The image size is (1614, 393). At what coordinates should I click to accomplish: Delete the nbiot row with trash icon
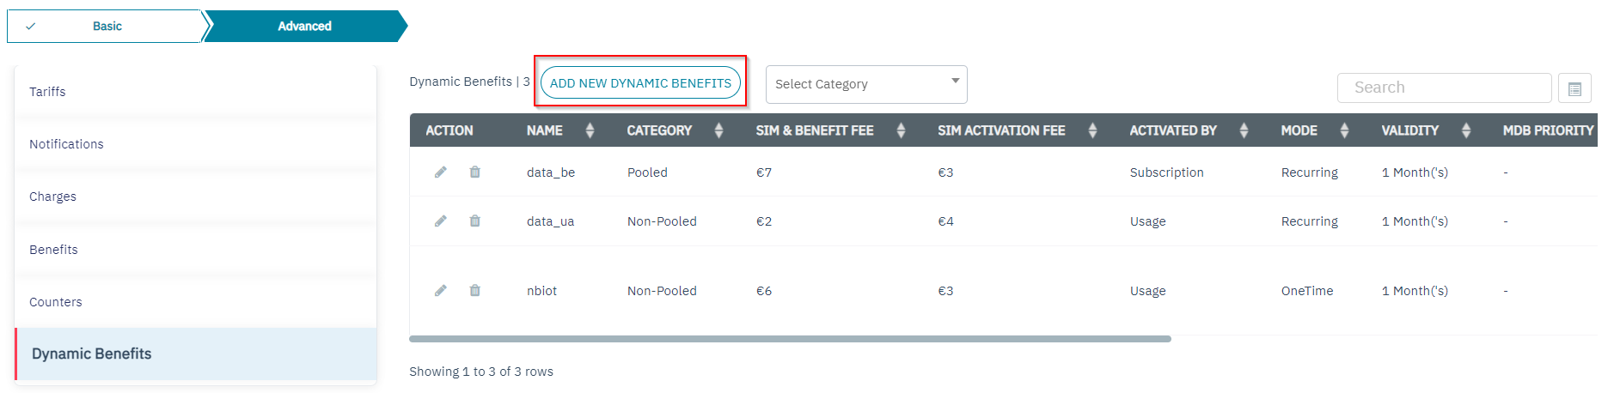[474, 291]
